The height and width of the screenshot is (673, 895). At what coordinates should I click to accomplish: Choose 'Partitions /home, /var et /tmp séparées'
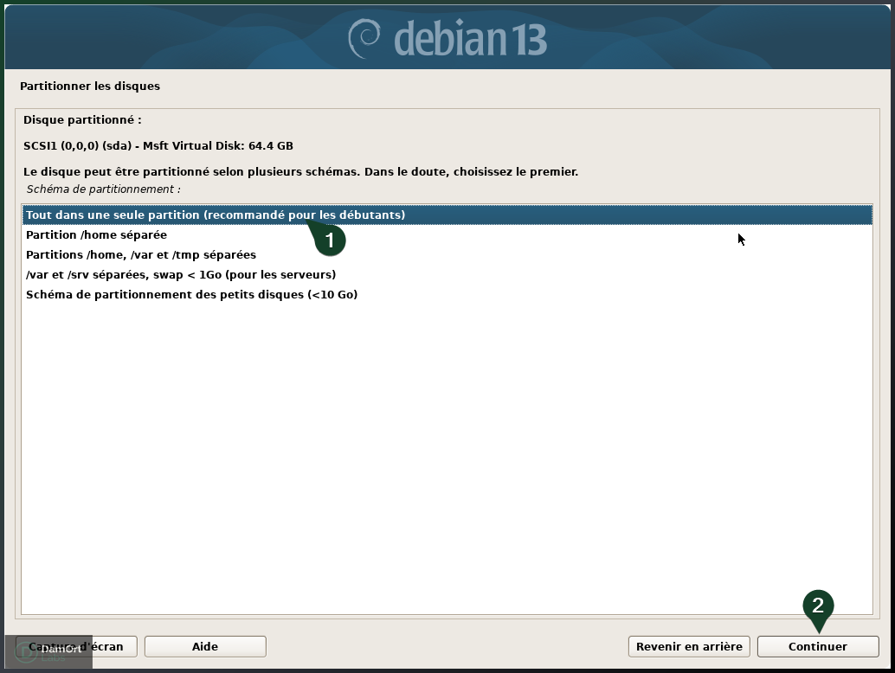[141, 254]
